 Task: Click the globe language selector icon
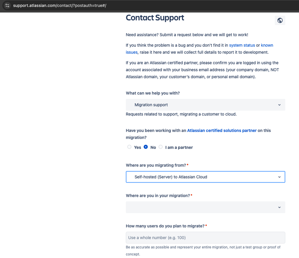click(280, 20)
